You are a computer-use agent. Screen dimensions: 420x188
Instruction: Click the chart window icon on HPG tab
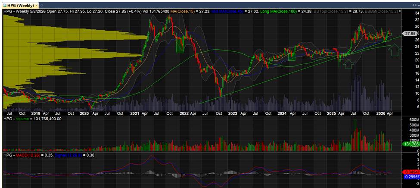[5, 6]
